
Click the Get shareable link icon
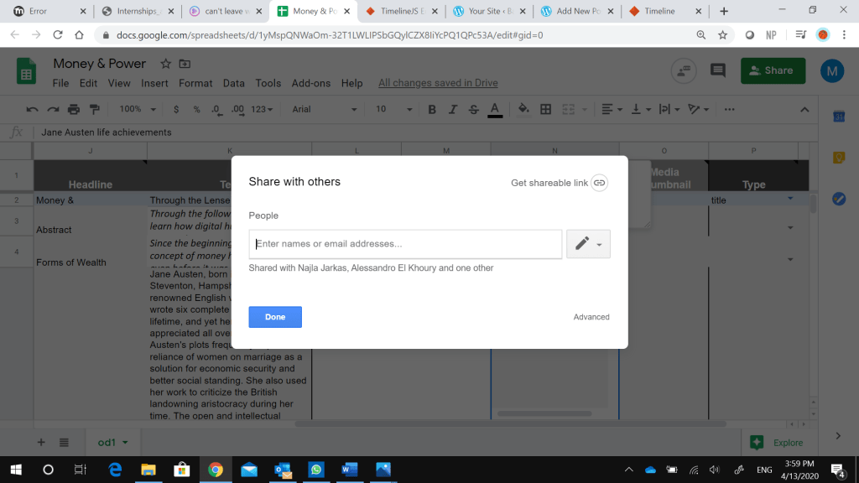tap(599, 183)
